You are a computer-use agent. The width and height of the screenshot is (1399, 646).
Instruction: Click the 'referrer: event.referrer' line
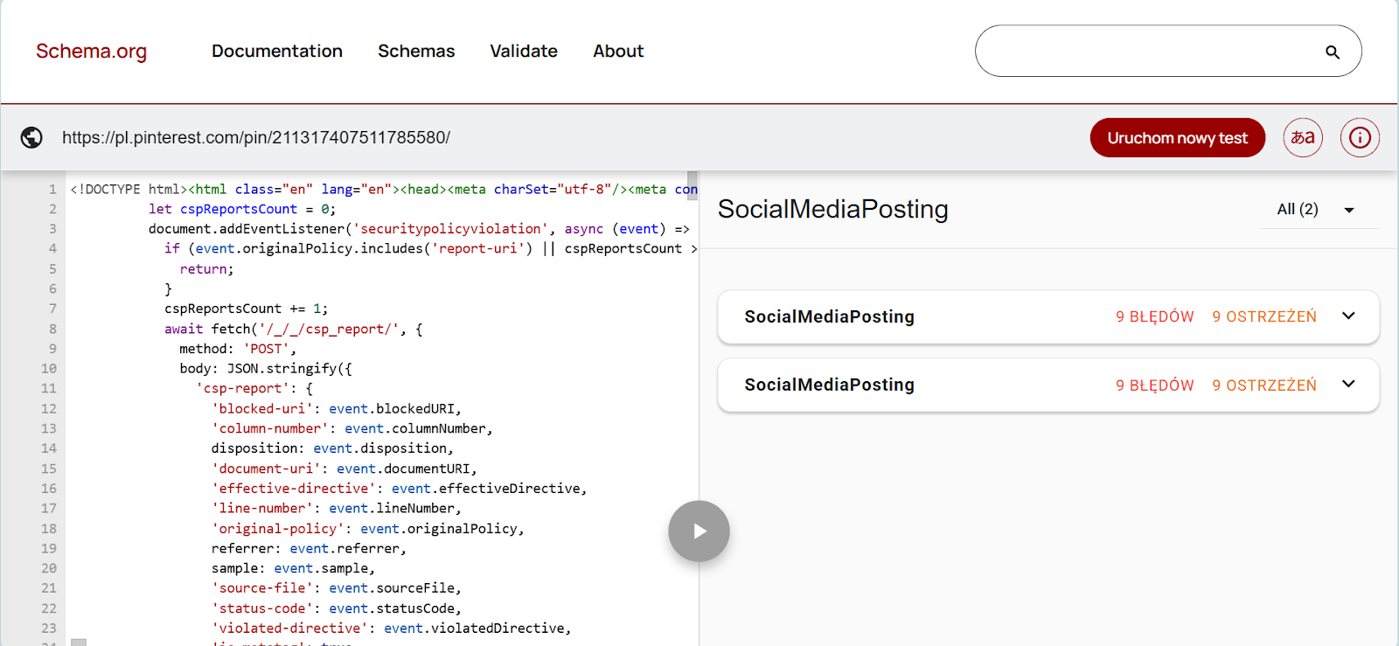(x=309, y=549)
